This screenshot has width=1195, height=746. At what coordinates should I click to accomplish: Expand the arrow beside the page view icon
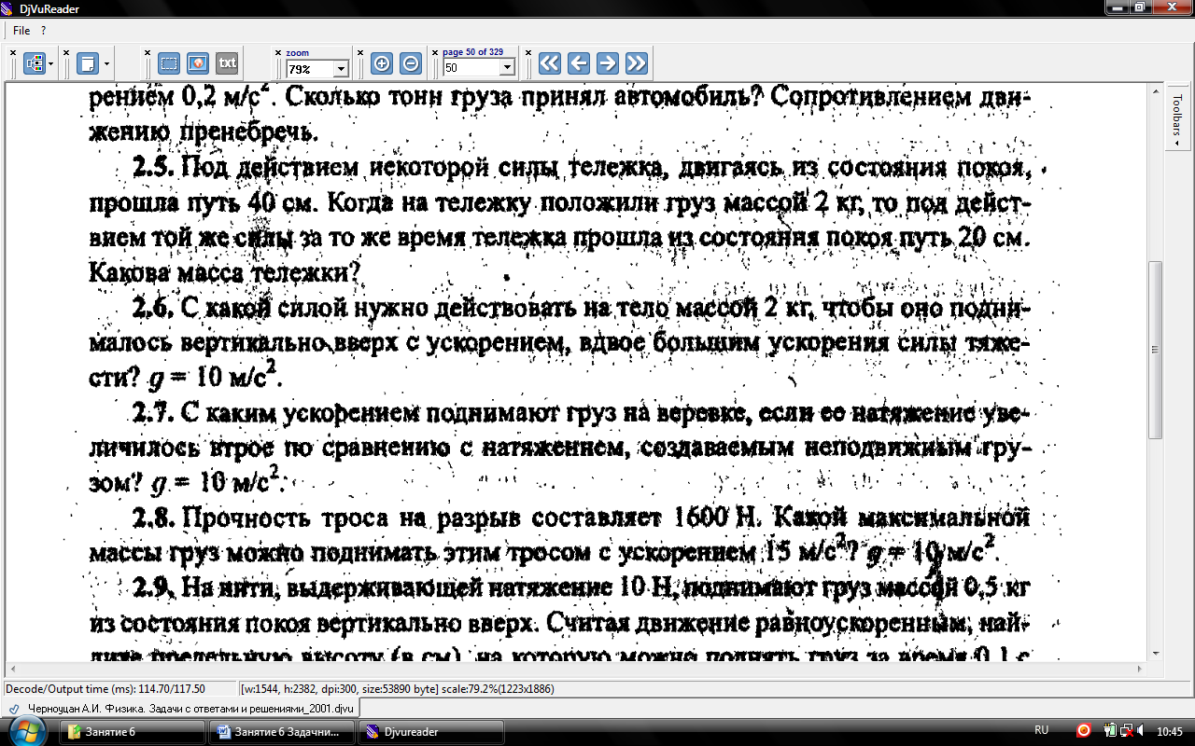coord(107,63)
